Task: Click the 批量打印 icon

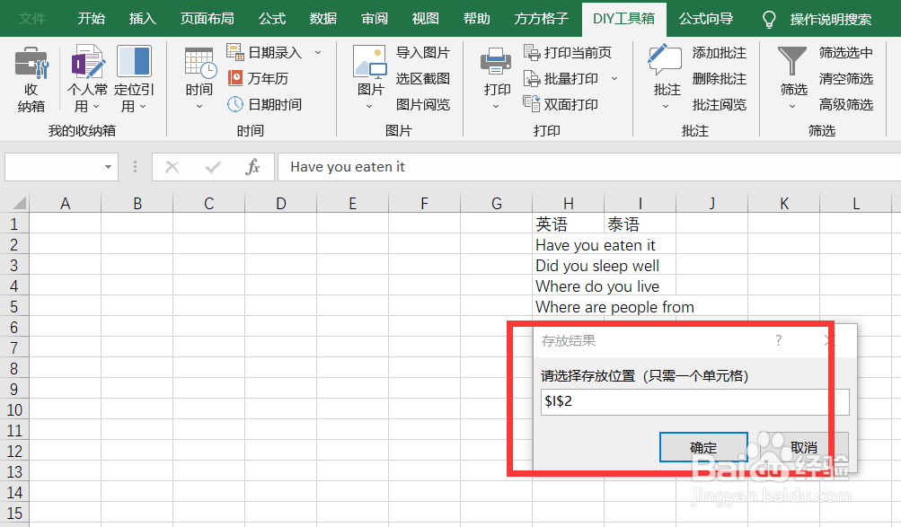Action: 532,77
